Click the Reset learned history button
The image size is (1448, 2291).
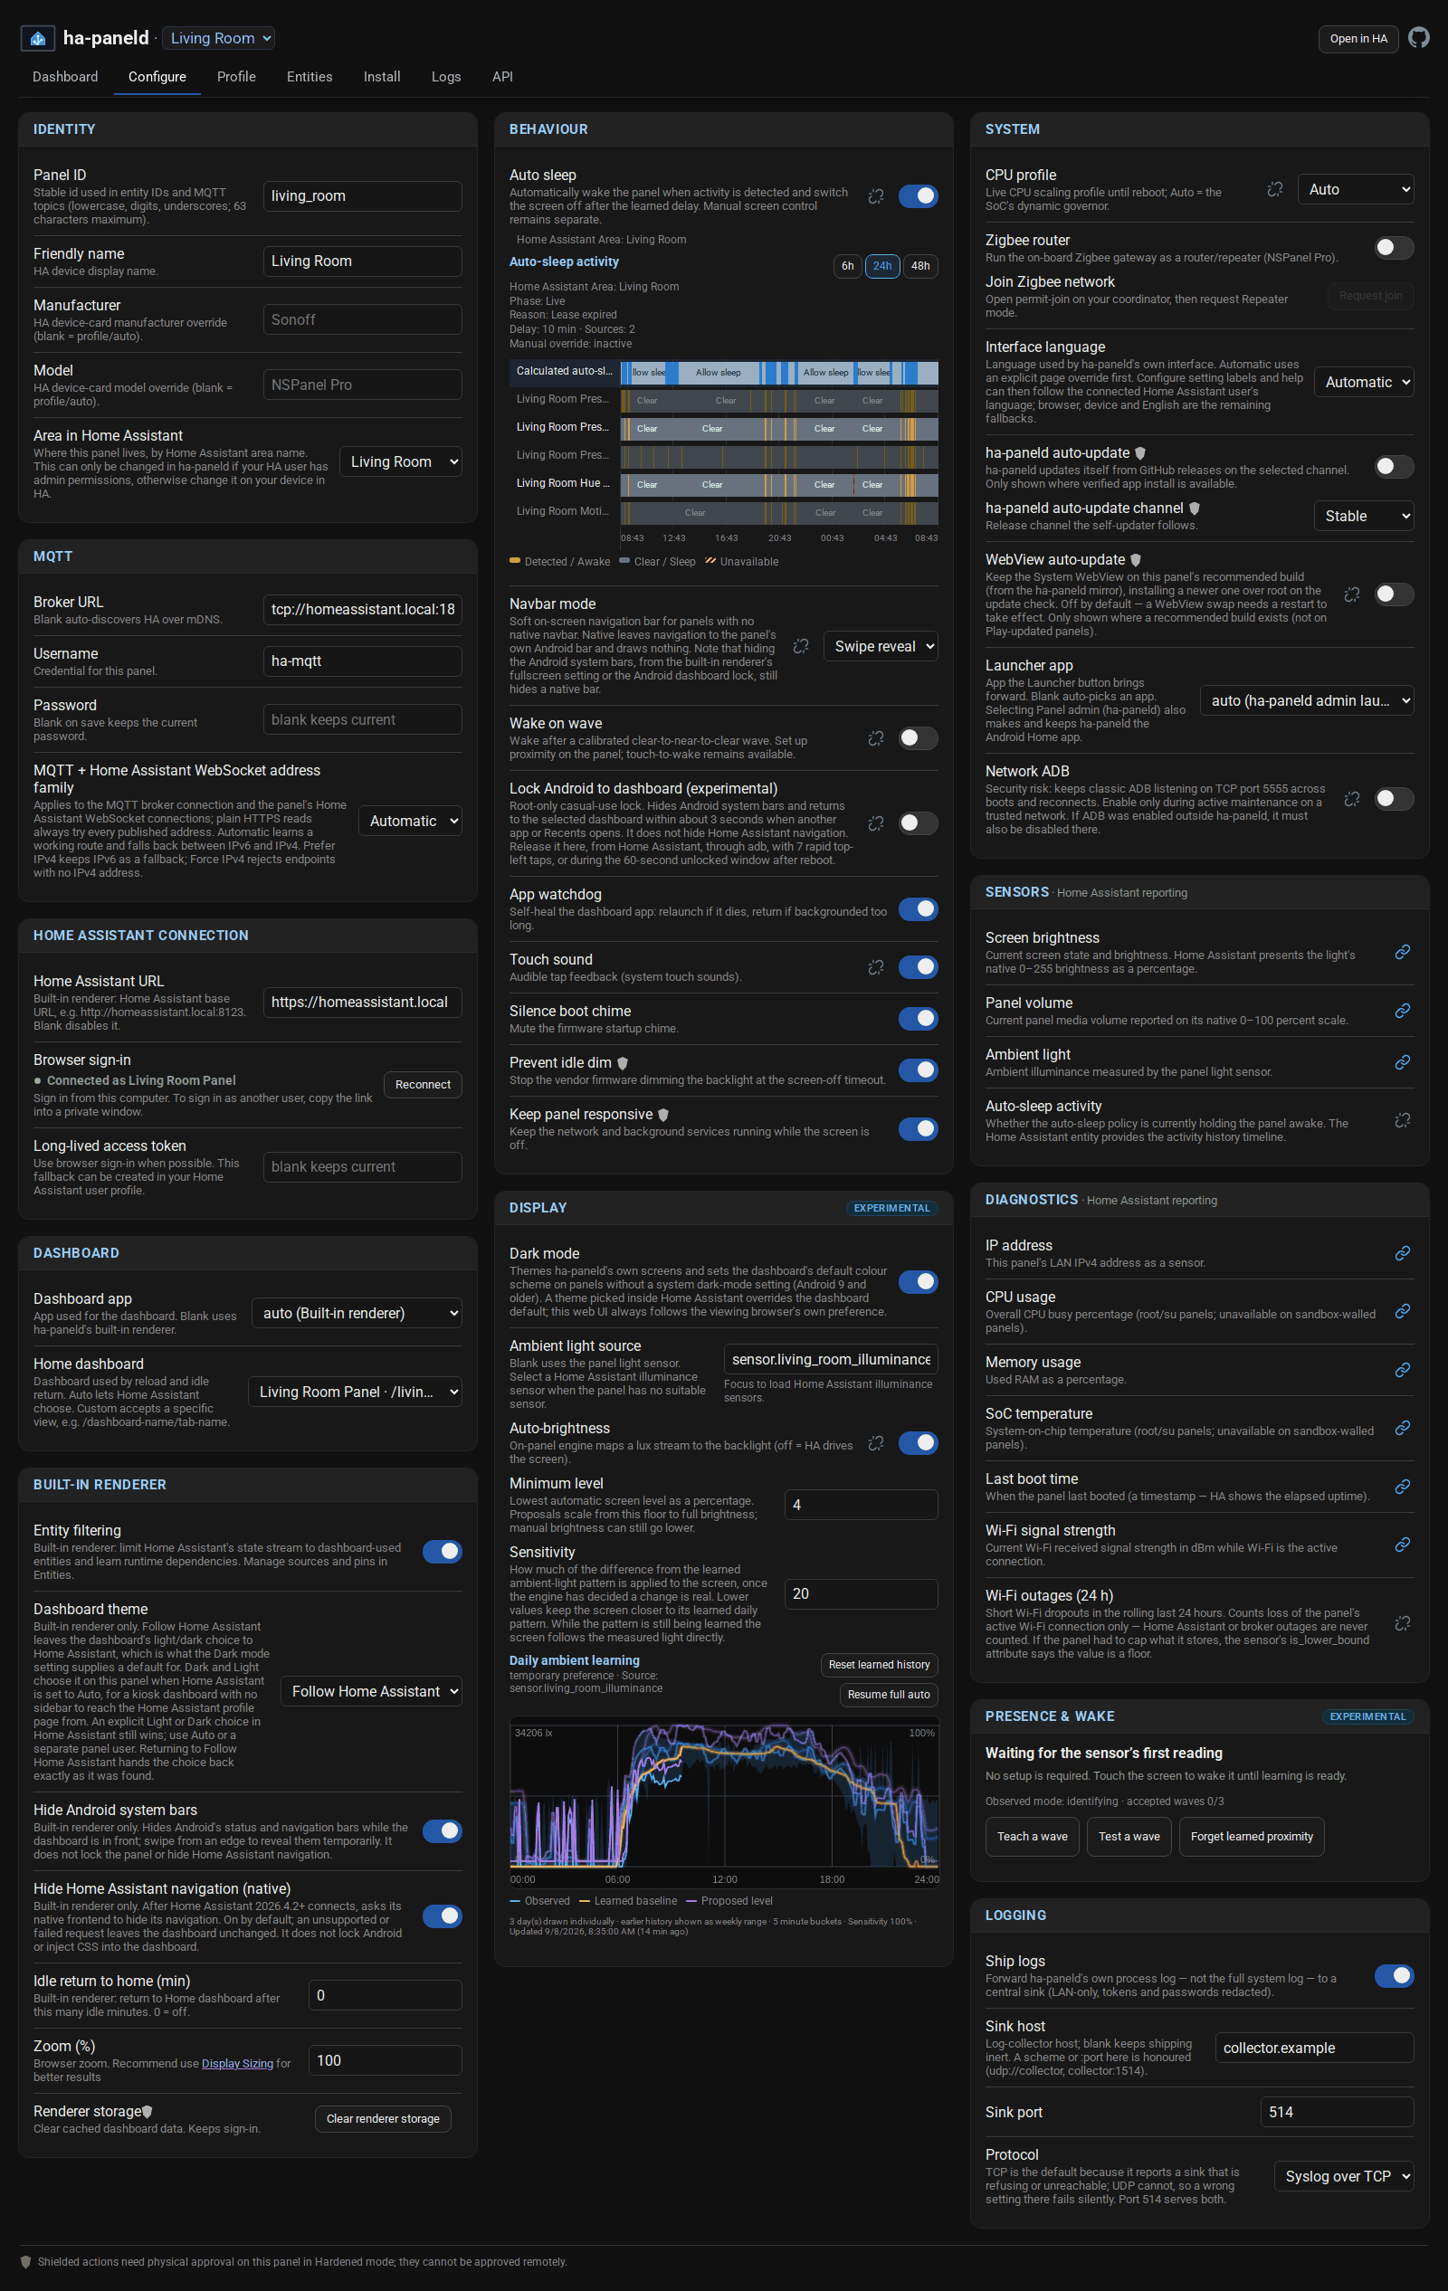coord(879,1665)
